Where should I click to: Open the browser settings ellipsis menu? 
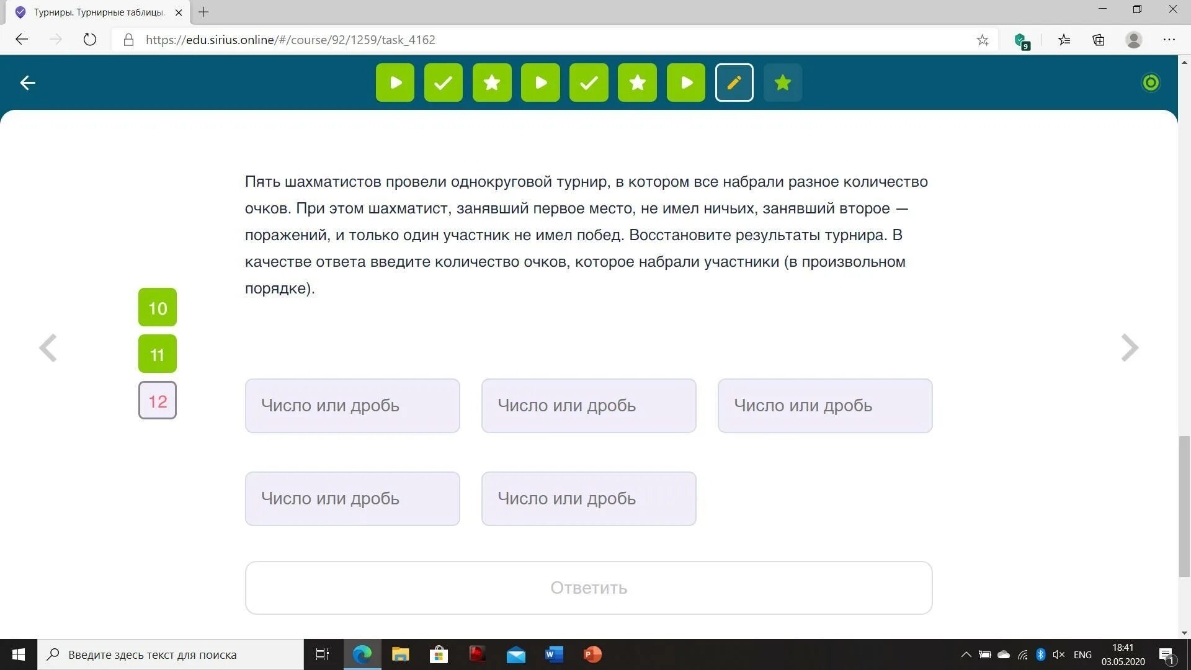point(1169,40)
